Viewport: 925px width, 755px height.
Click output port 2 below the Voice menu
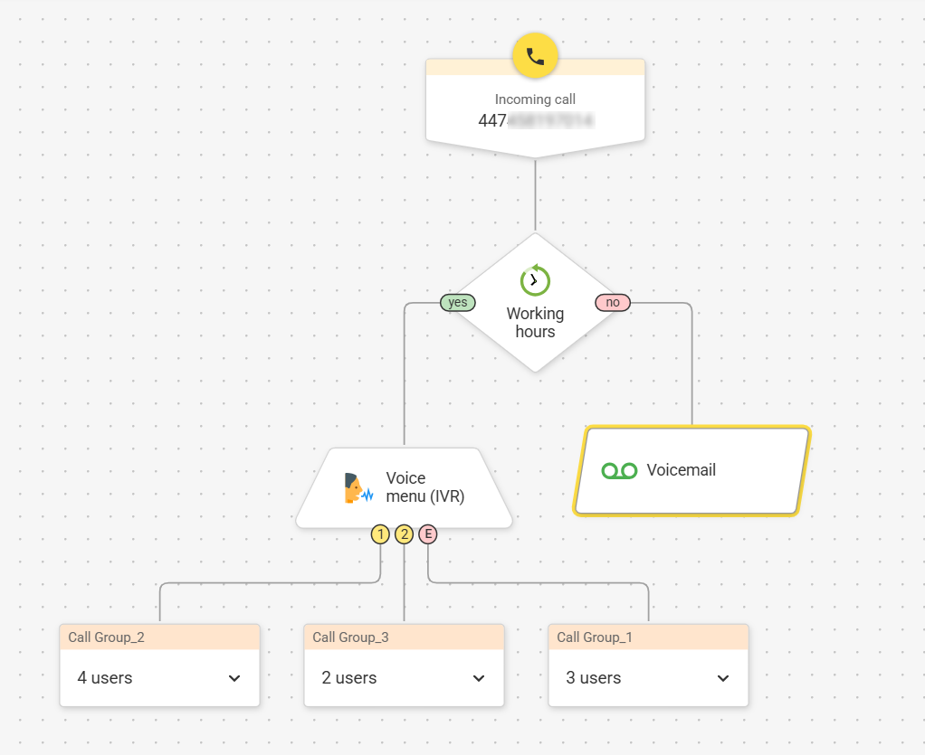click(x=405, y=534)
